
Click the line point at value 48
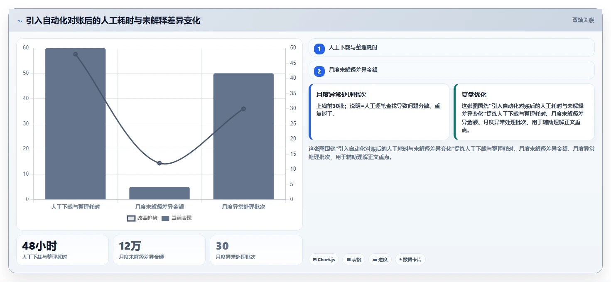(76, 54)
